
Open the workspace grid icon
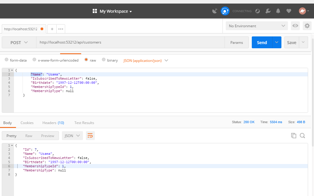[95, 11]
